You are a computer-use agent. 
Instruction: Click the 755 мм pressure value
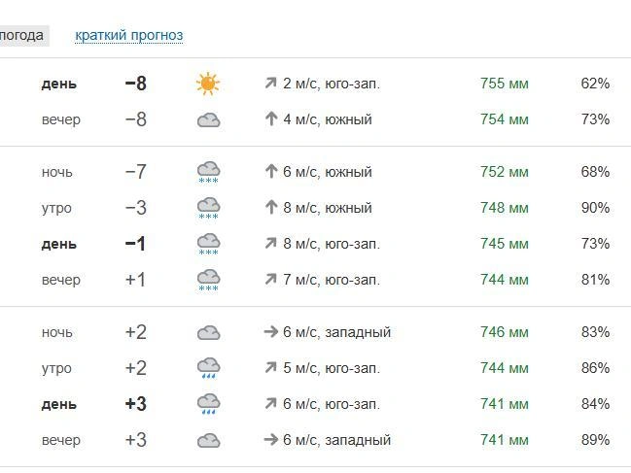click(505, 84)
